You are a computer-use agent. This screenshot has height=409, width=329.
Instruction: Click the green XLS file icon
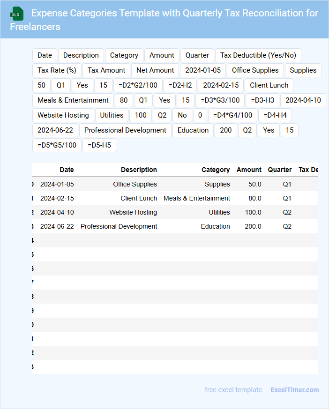pos(17,14)
